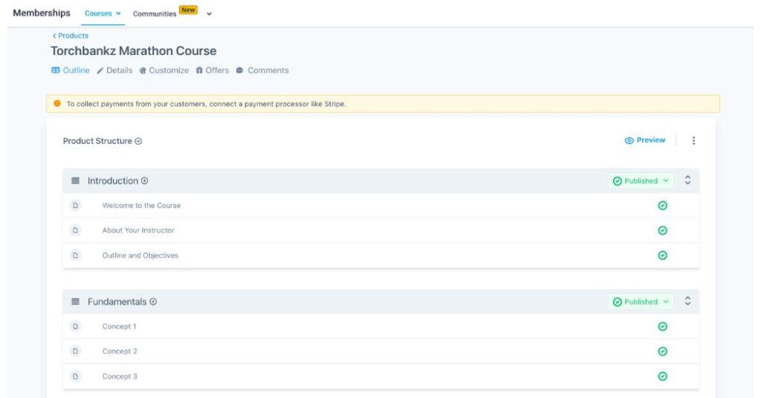
Task: Grab the Introduction module drag handle icon
Action: point(75,181)
